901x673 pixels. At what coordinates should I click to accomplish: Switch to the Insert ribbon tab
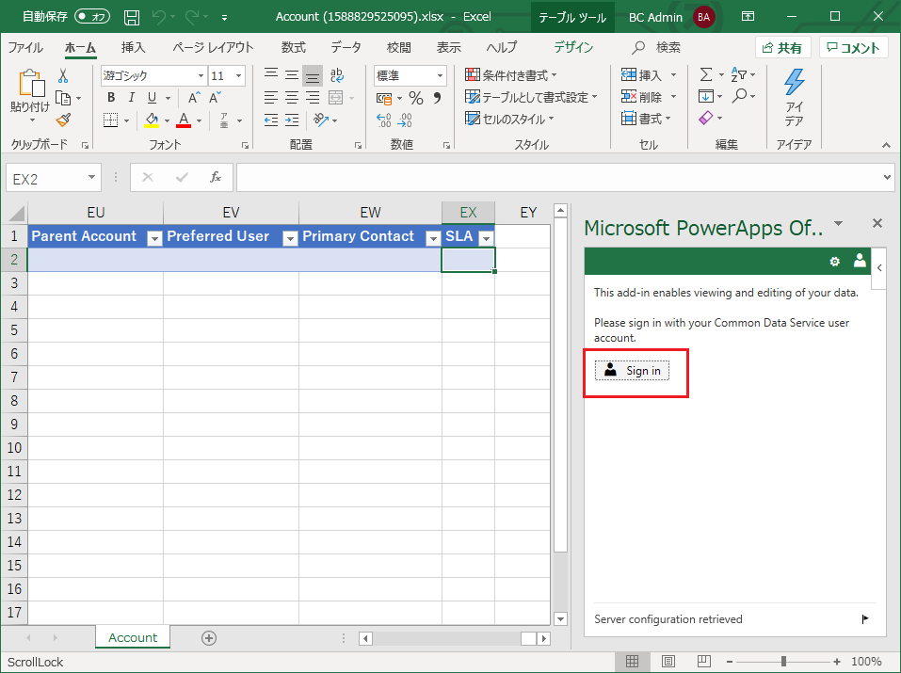click(134, 48)
